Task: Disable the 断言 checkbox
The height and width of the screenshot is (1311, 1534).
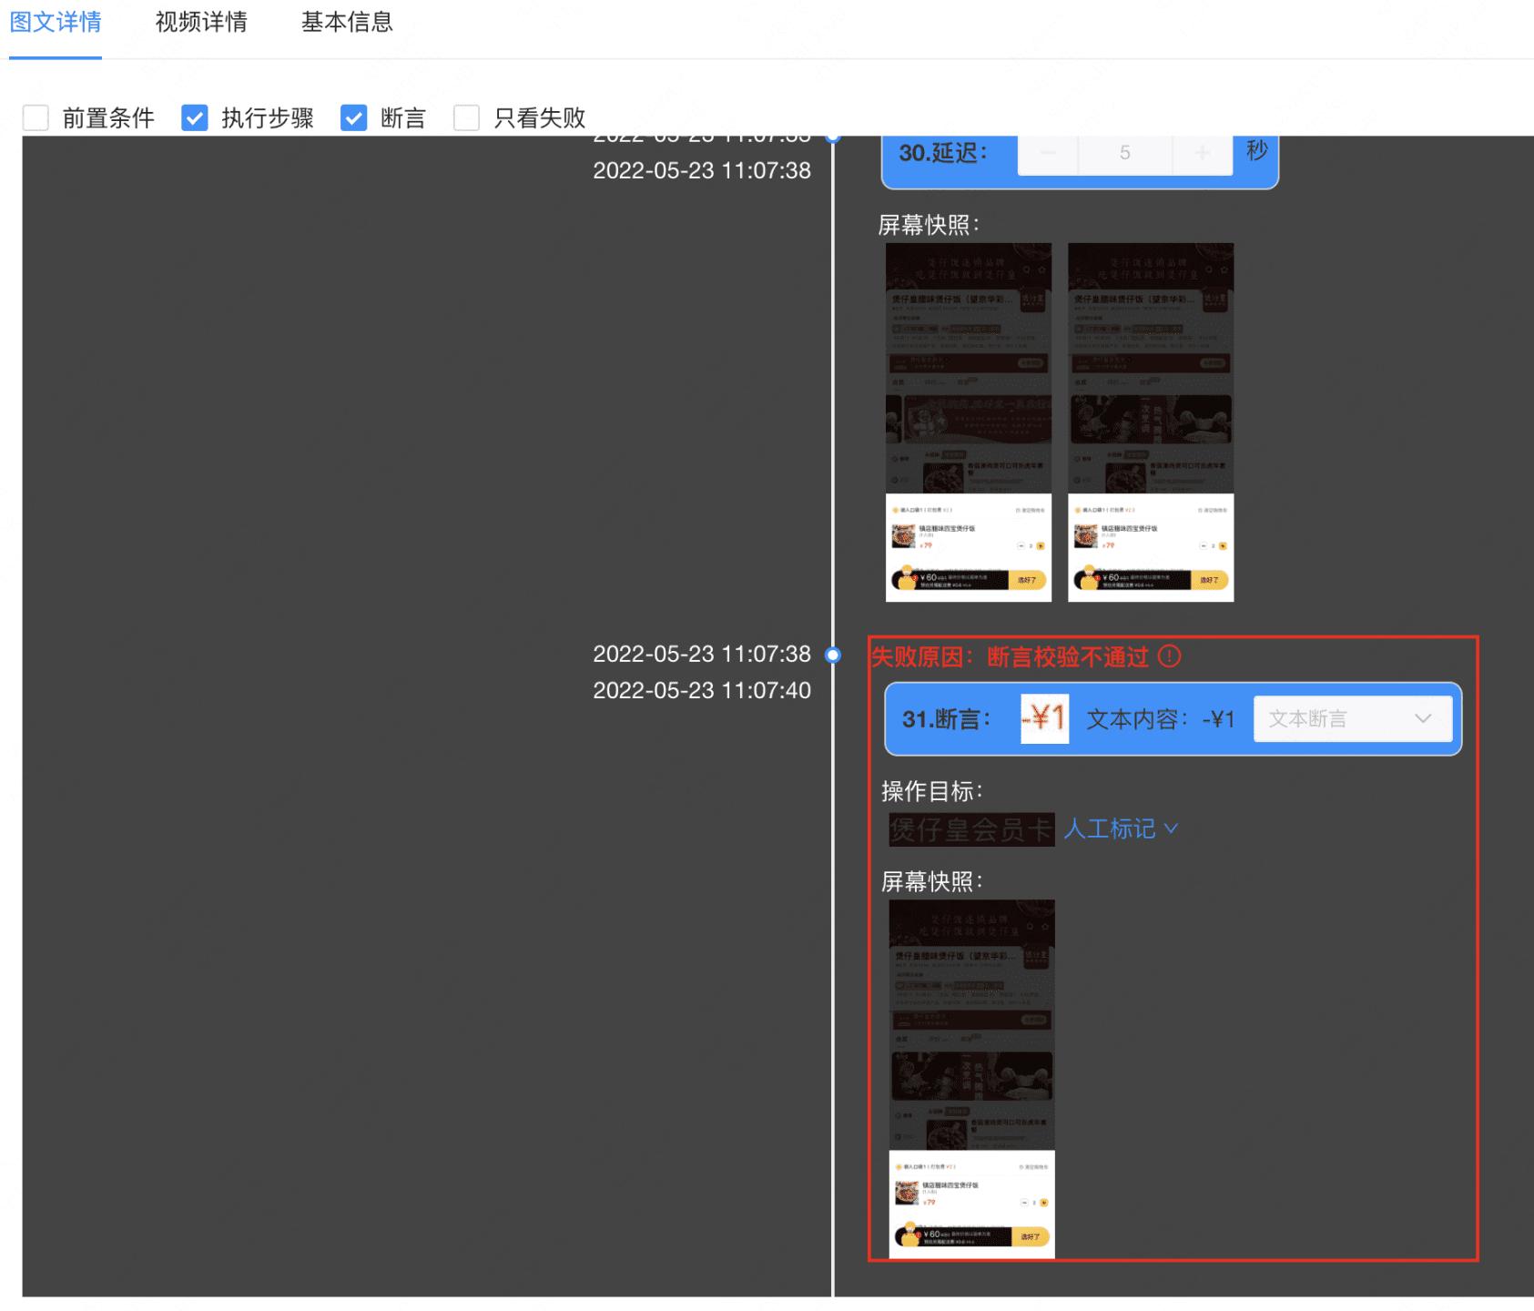Action: (x=354, y=117)
